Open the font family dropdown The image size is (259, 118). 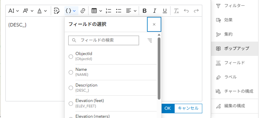(x=28, y=11)
